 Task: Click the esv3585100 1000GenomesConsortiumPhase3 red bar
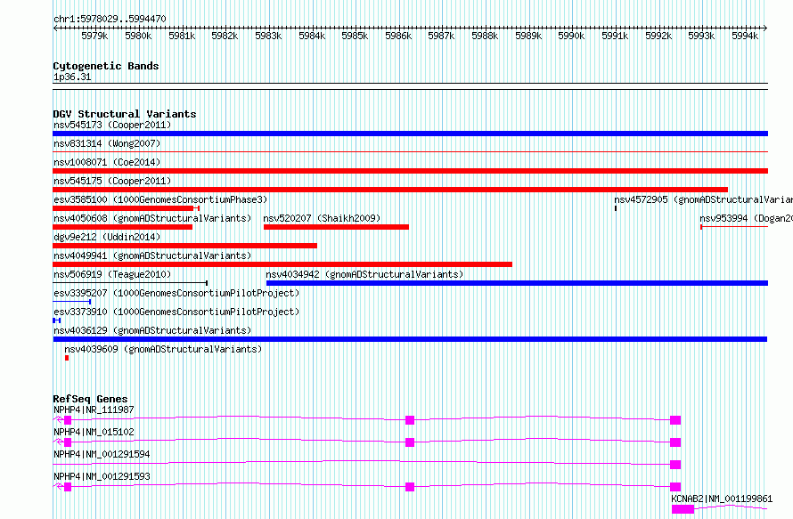point(126,208)
